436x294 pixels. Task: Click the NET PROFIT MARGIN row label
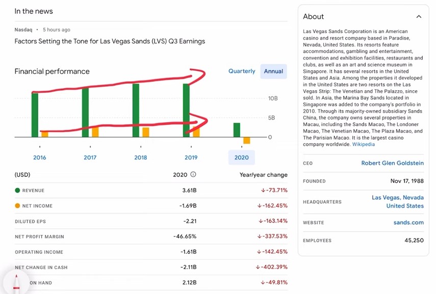(x=39, y=237)
